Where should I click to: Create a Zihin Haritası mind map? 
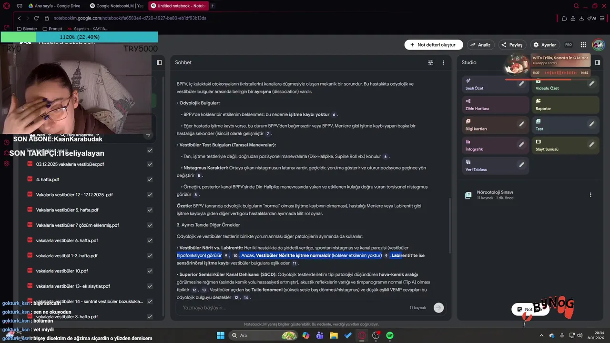pyautogui.click(x=496, y=104)
